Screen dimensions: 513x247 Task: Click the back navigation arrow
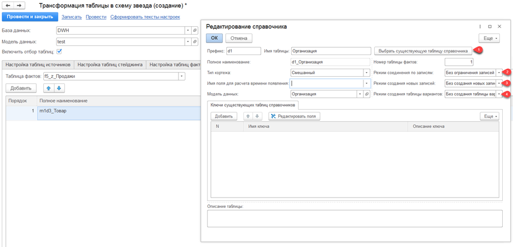click(x=9, y=5)
